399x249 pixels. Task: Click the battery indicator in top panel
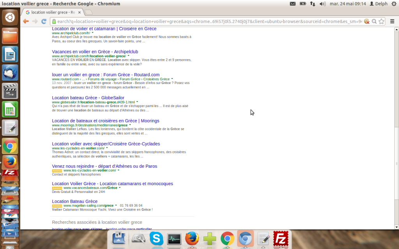303,4
